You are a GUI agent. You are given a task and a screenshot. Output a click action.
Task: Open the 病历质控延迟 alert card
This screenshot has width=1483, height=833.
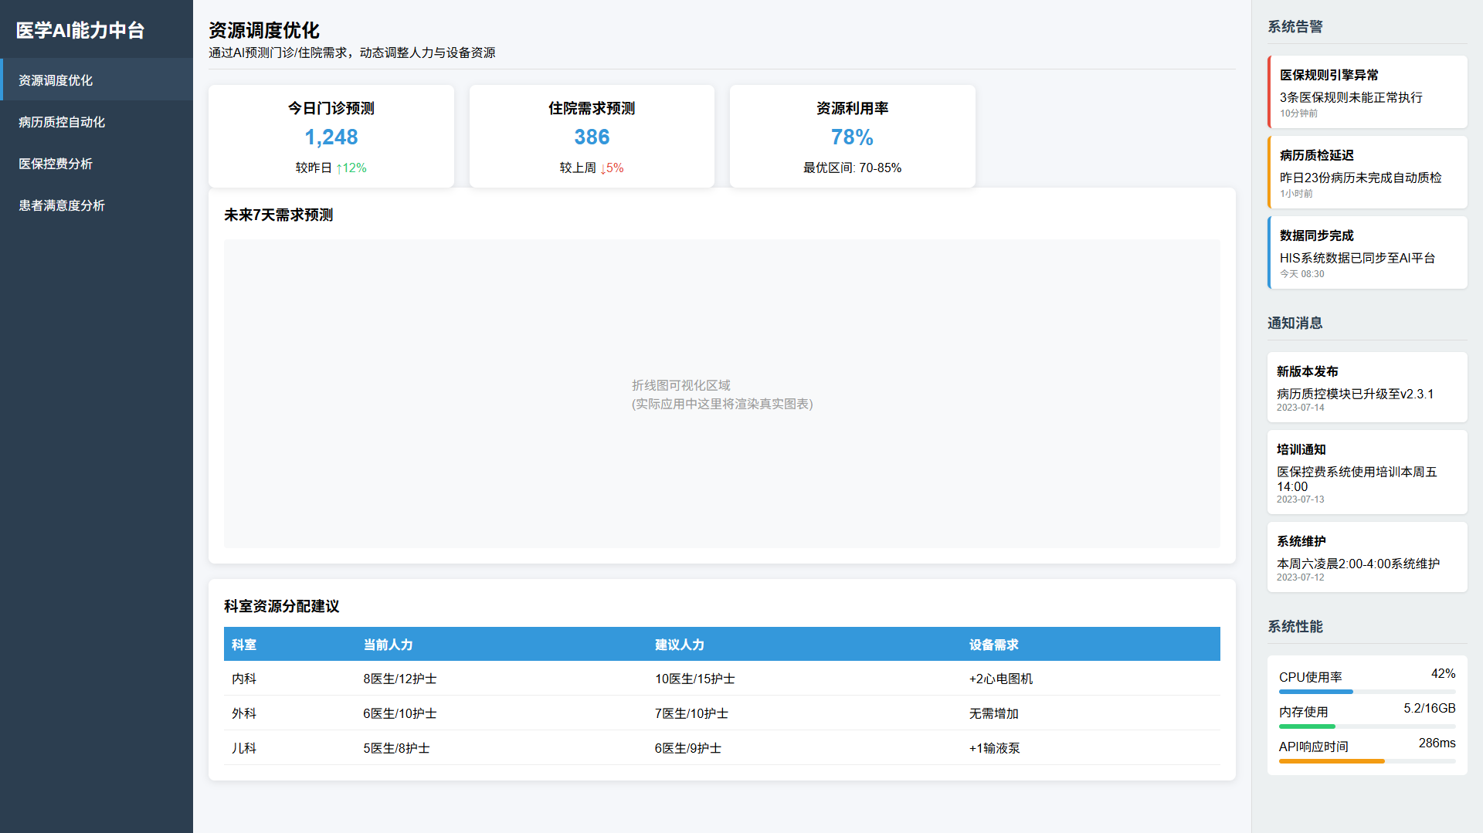[1367, 172]
